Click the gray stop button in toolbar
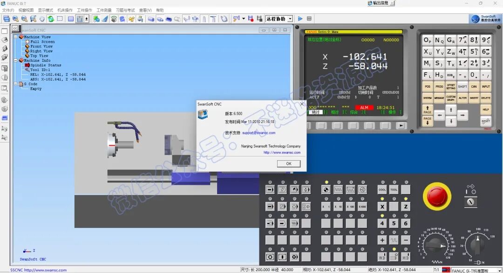The image size is (503, 273). [x=309, y=19]
